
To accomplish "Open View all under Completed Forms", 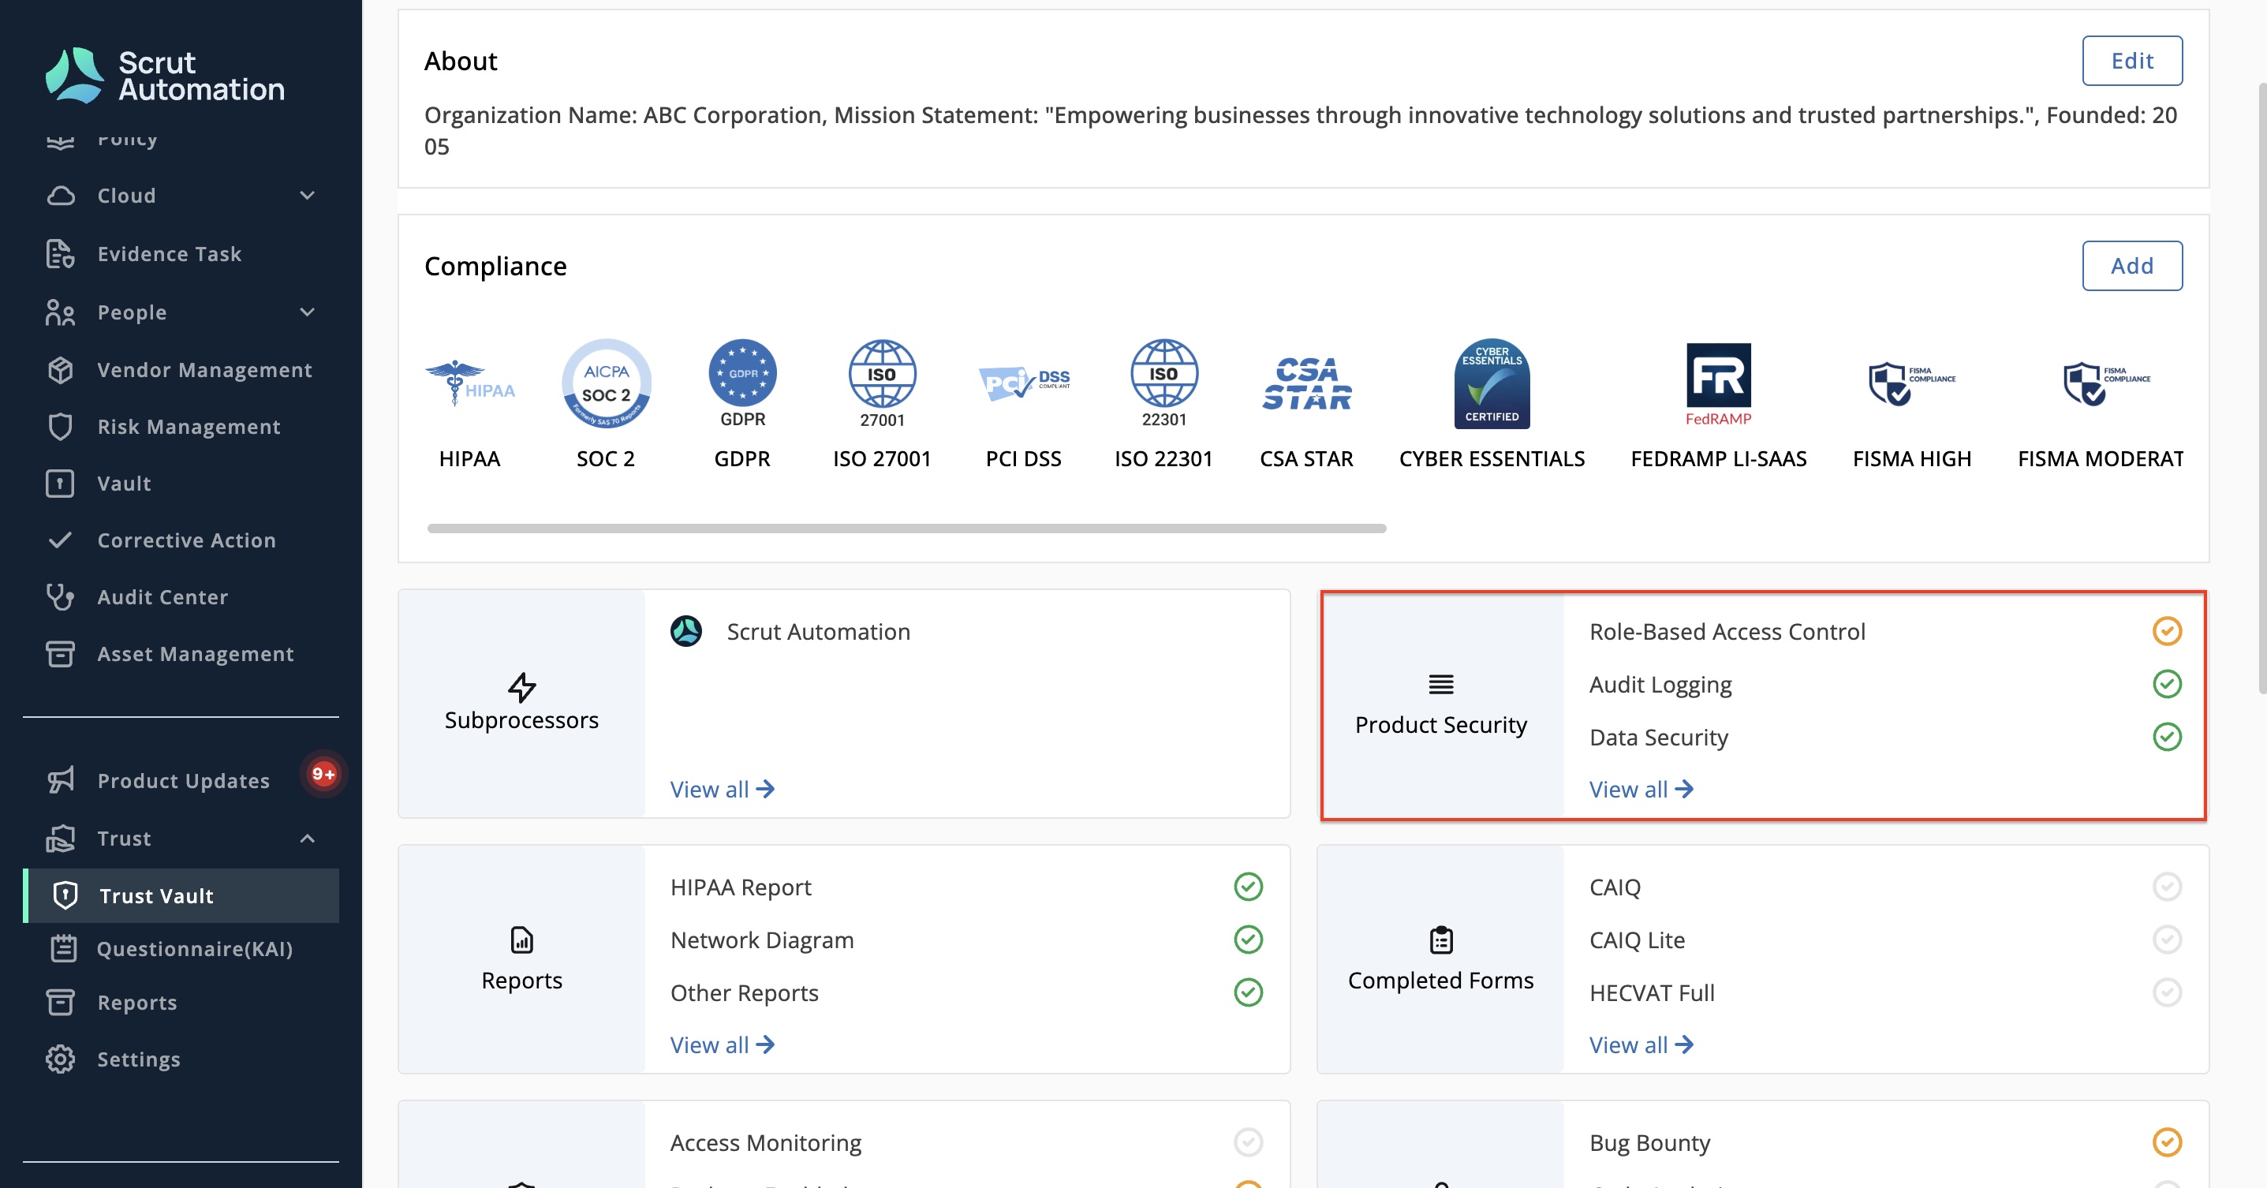I will click(x=1641, y=1044).
